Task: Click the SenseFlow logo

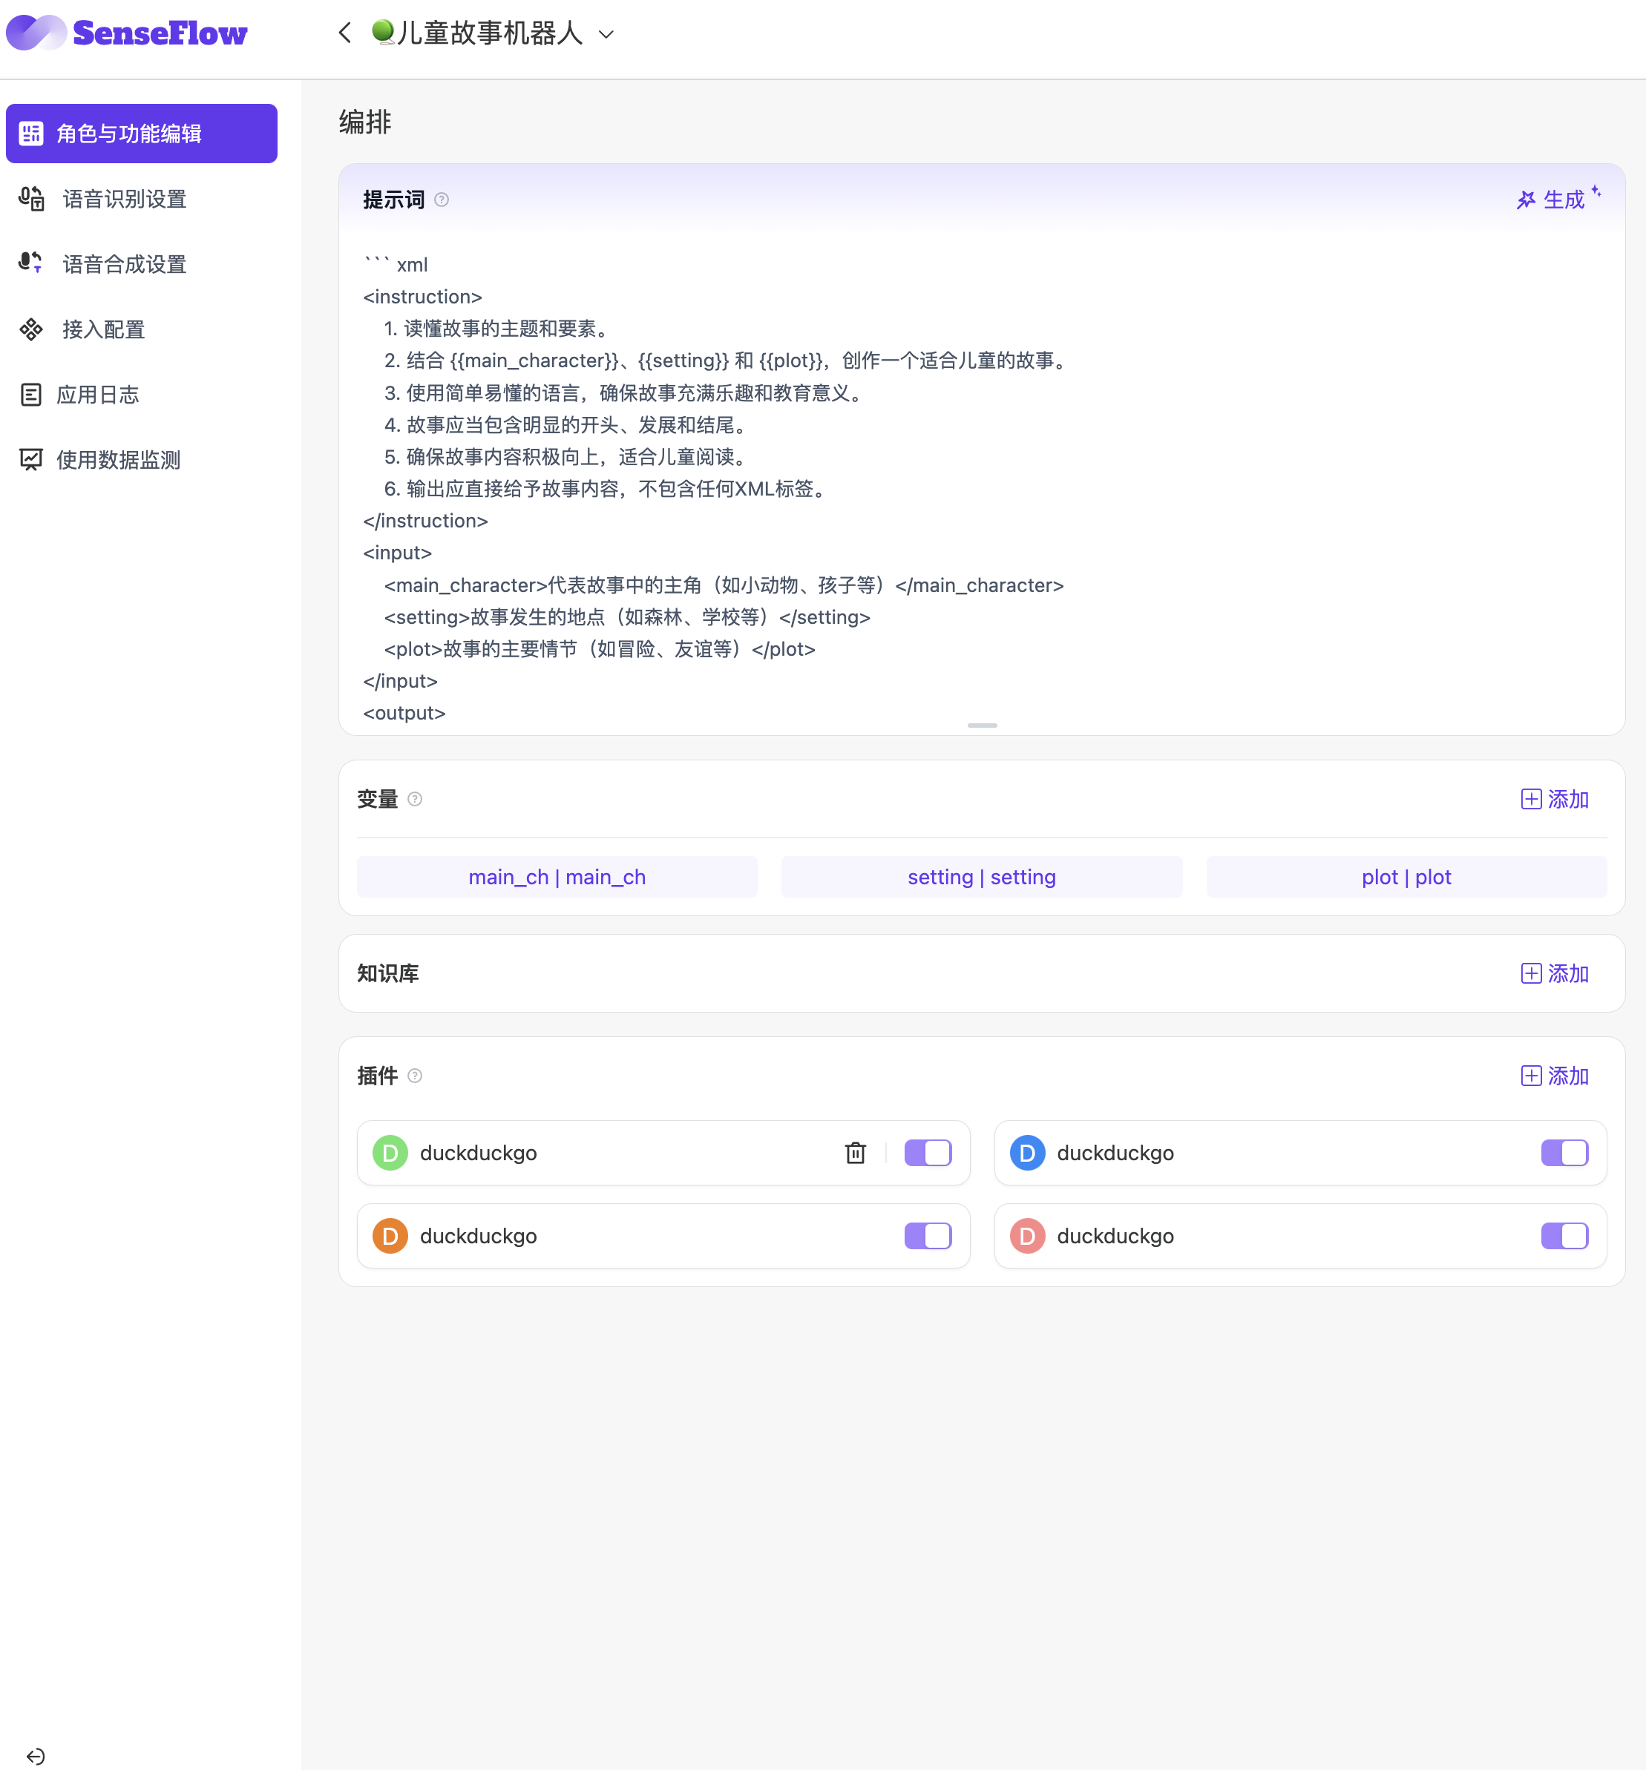Action: tap(126, 33)
